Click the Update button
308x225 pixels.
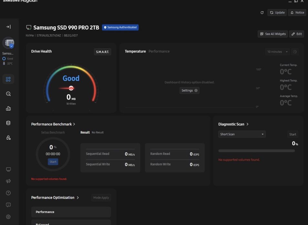(x=277, y=13)
